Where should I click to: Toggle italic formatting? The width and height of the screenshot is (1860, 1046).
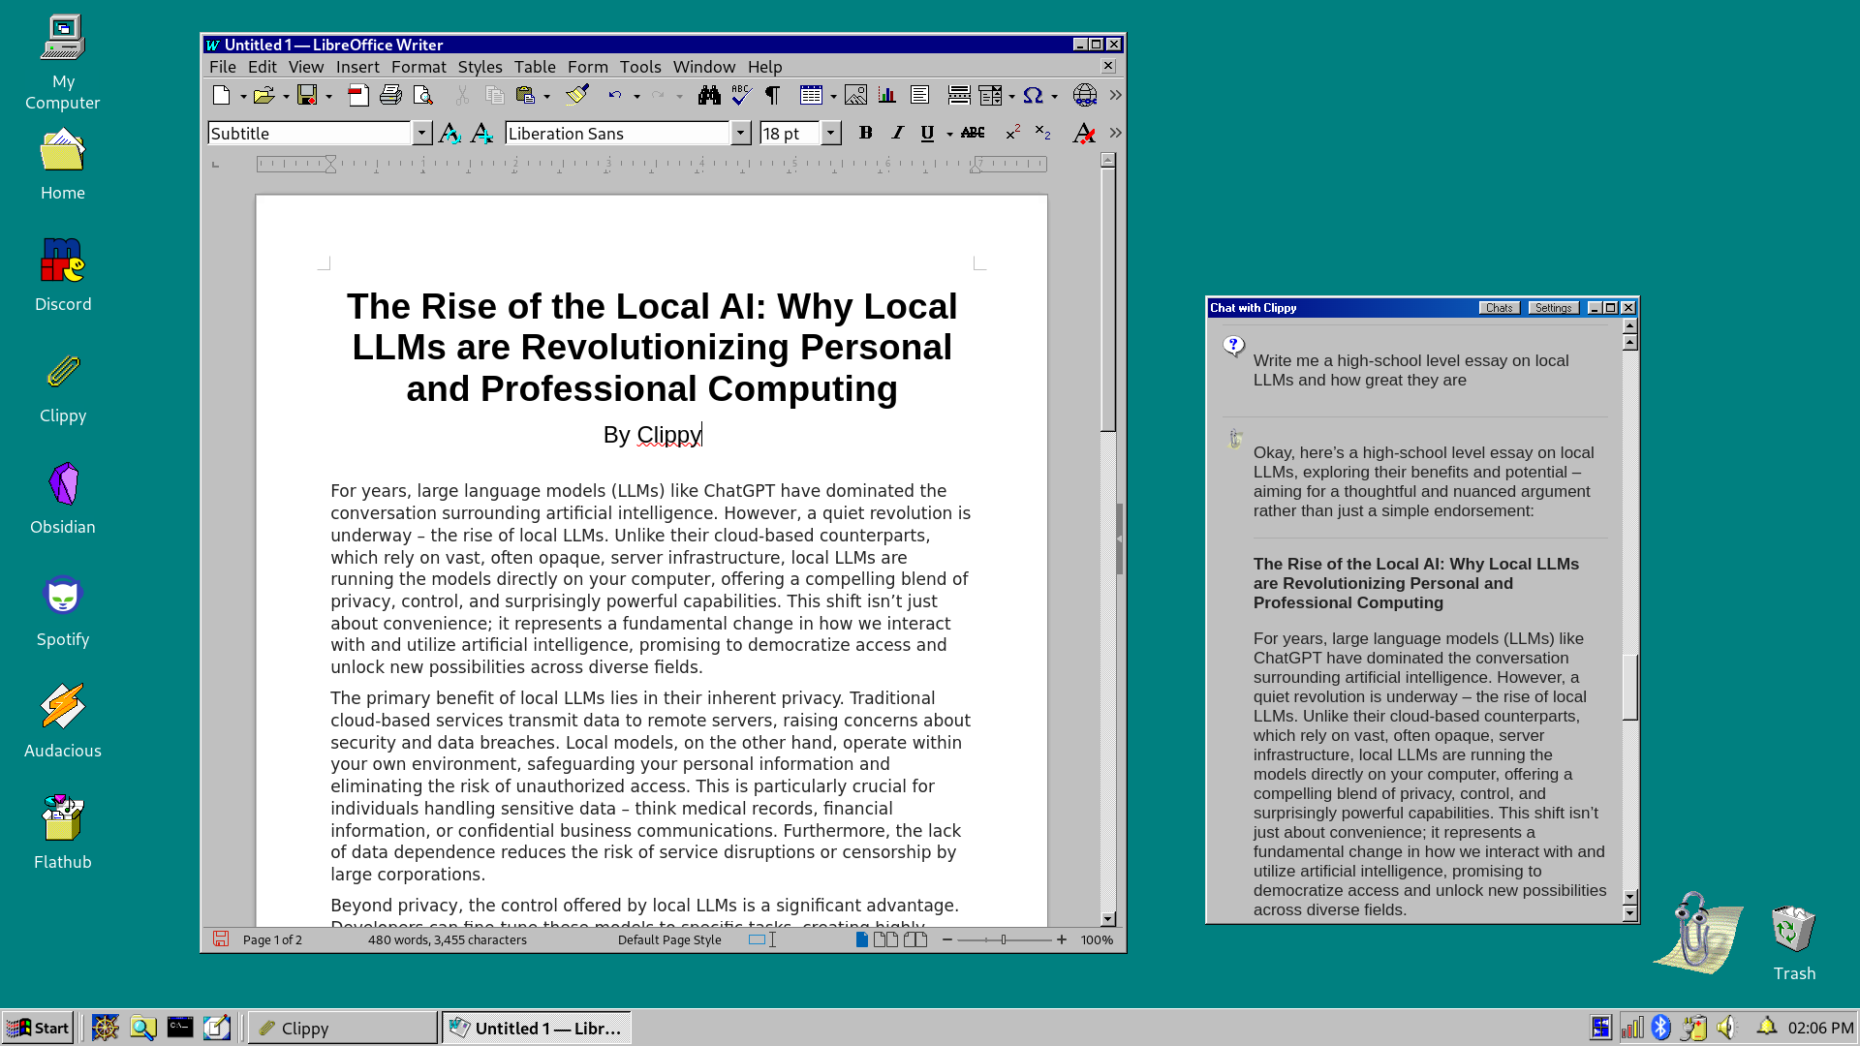(897, 133)
